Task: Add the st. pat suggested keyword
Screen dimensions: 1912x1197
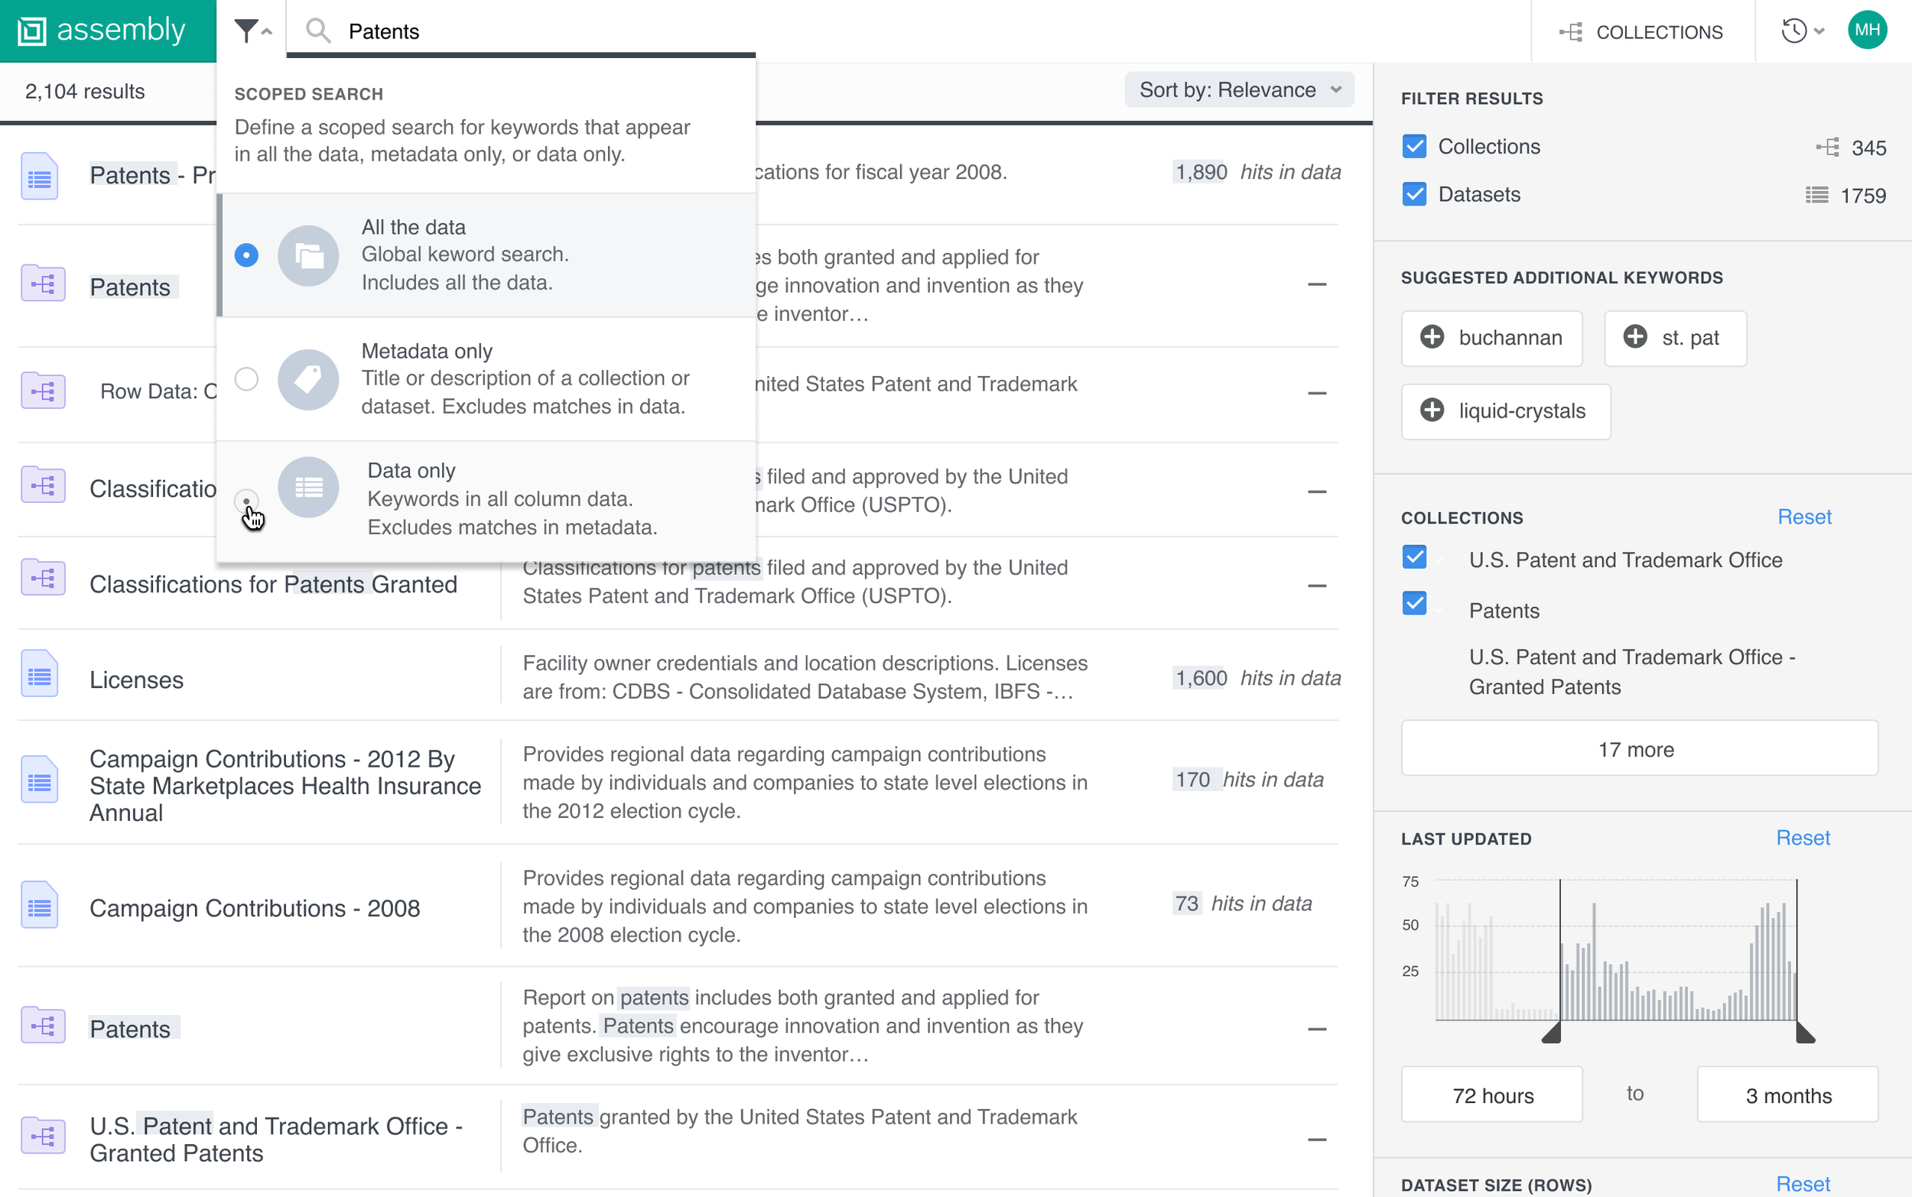Action: point(1675,338)
